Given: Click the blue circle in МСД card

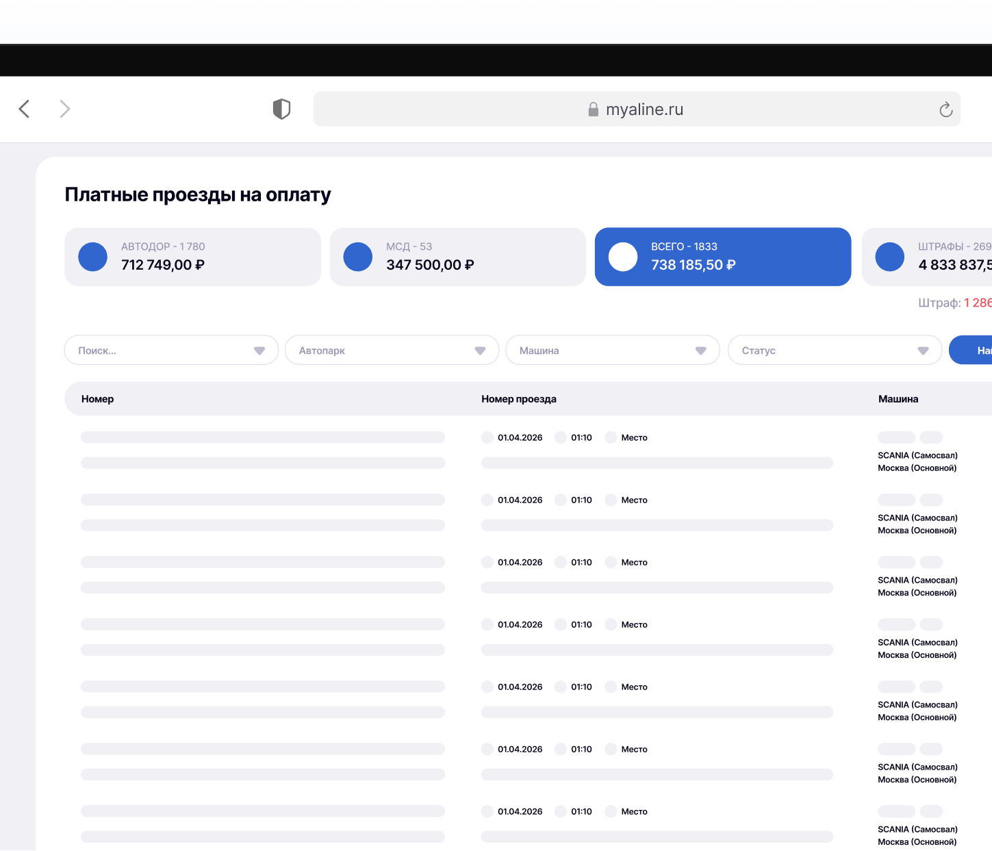Looking at the screenshot, I should (x=357, y=257).
